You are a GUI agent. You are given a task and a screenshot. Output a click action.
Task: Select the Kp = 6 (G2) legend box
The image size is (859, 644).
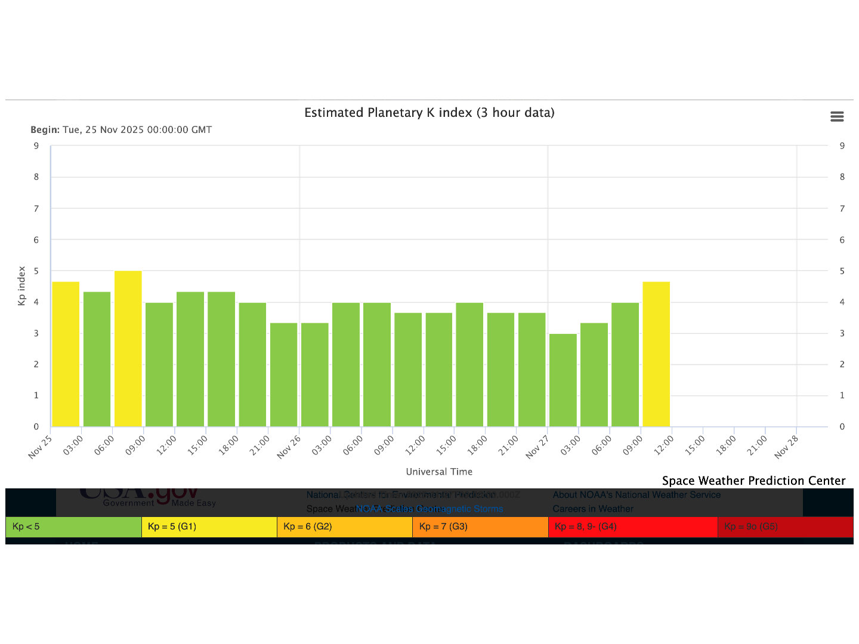click(344, 527)
